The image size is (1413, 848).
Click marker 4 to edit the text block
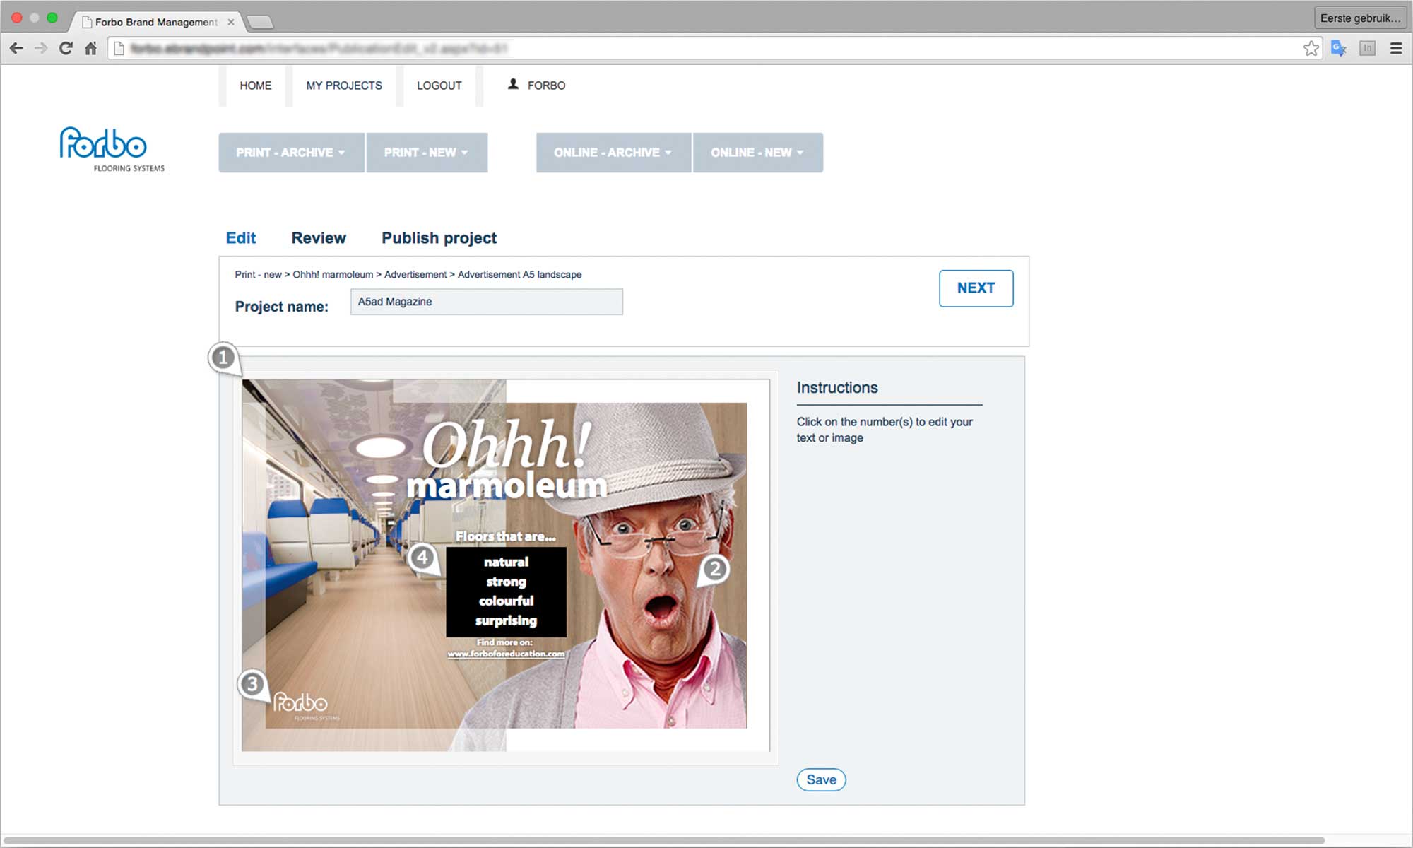pos(422,558)
